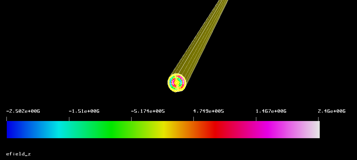Click the efield_z field label
The height and width of the screenshot is (160, 357).
click(x=18, y=154)
